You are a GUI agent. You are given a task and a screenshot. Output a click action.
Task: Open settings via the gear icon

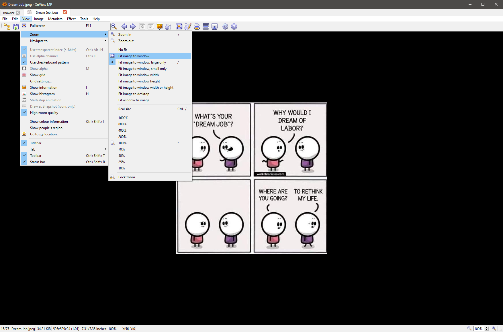225,27
